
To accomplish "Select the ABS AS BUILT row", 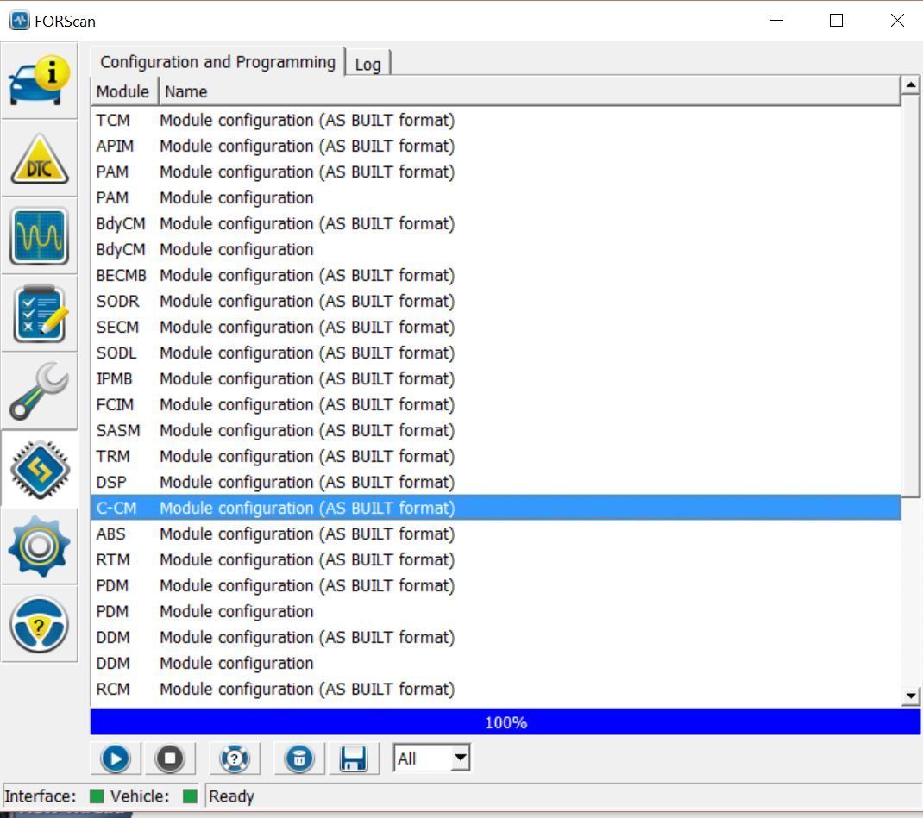I will click(x=496, y=534).
